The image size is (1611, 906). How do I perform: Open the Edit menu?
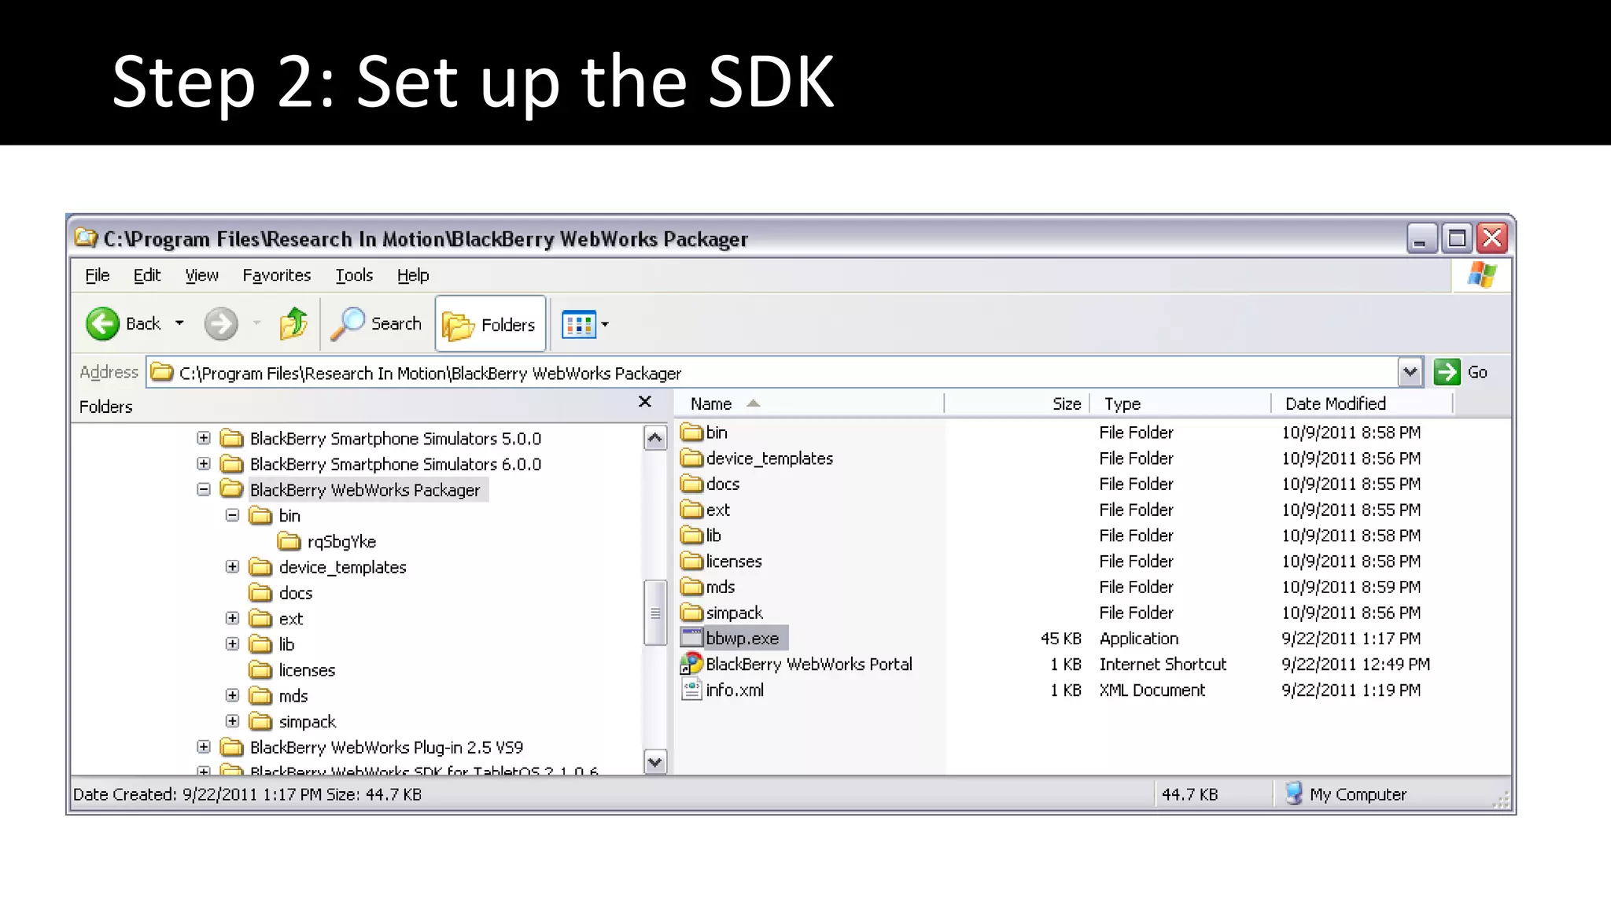click(147, 275)
